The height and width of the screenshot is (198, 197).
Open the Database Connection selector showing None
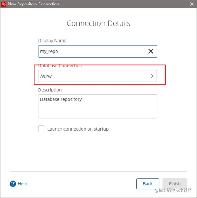[93, 76]
